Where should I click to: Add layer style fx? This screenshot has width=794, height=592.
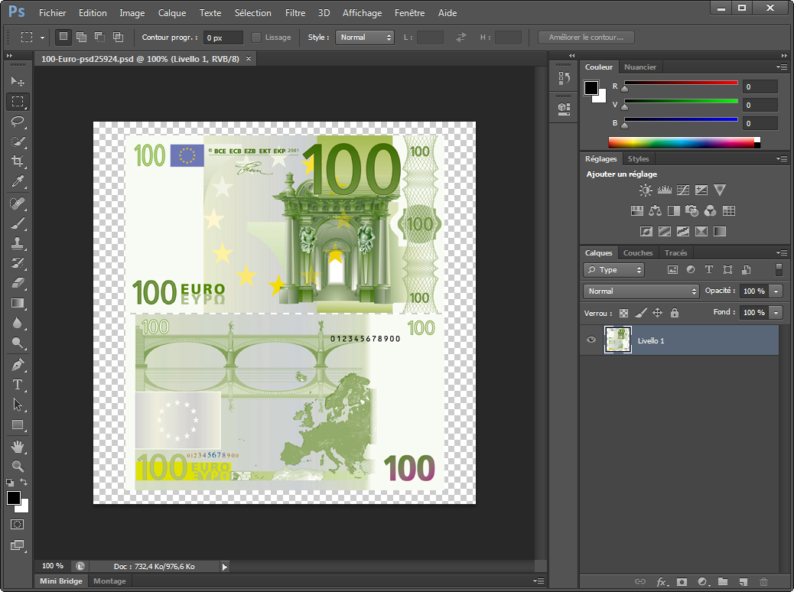coord(662,582)
